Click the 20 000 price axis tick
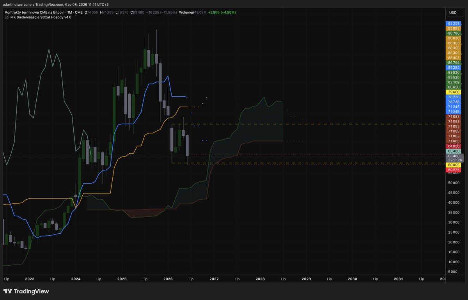 453,242
